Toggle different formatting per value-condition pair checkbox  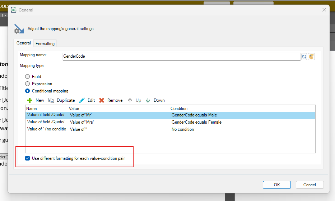coord(27,158)
